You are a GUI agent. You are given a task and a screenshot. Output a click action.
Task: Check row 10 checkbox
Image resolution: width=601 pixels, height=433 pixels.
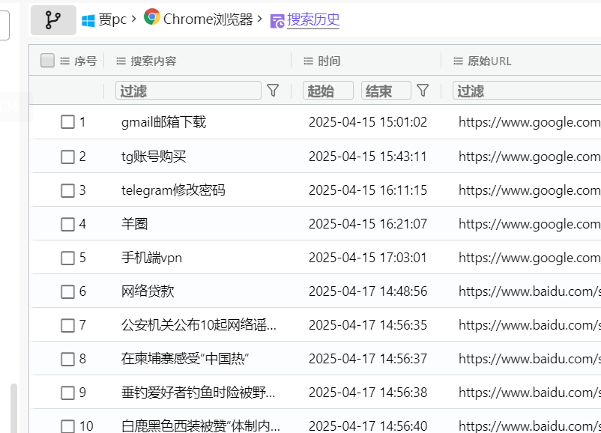click(68, 426)
